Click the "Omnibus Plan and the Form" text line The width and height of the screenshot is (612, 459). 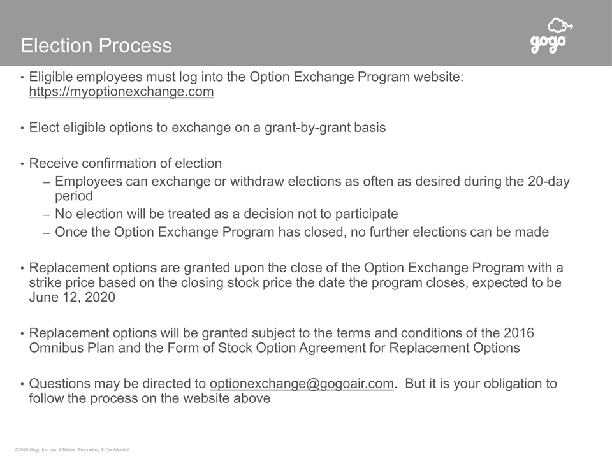(274, 348)
